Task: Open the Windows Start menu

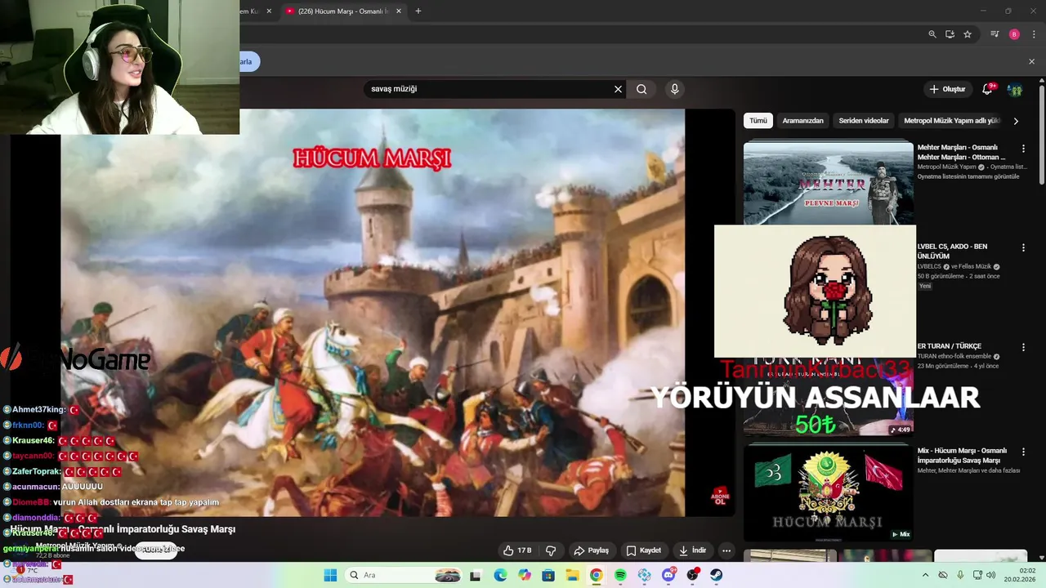Action: click(x=330, y=575)
